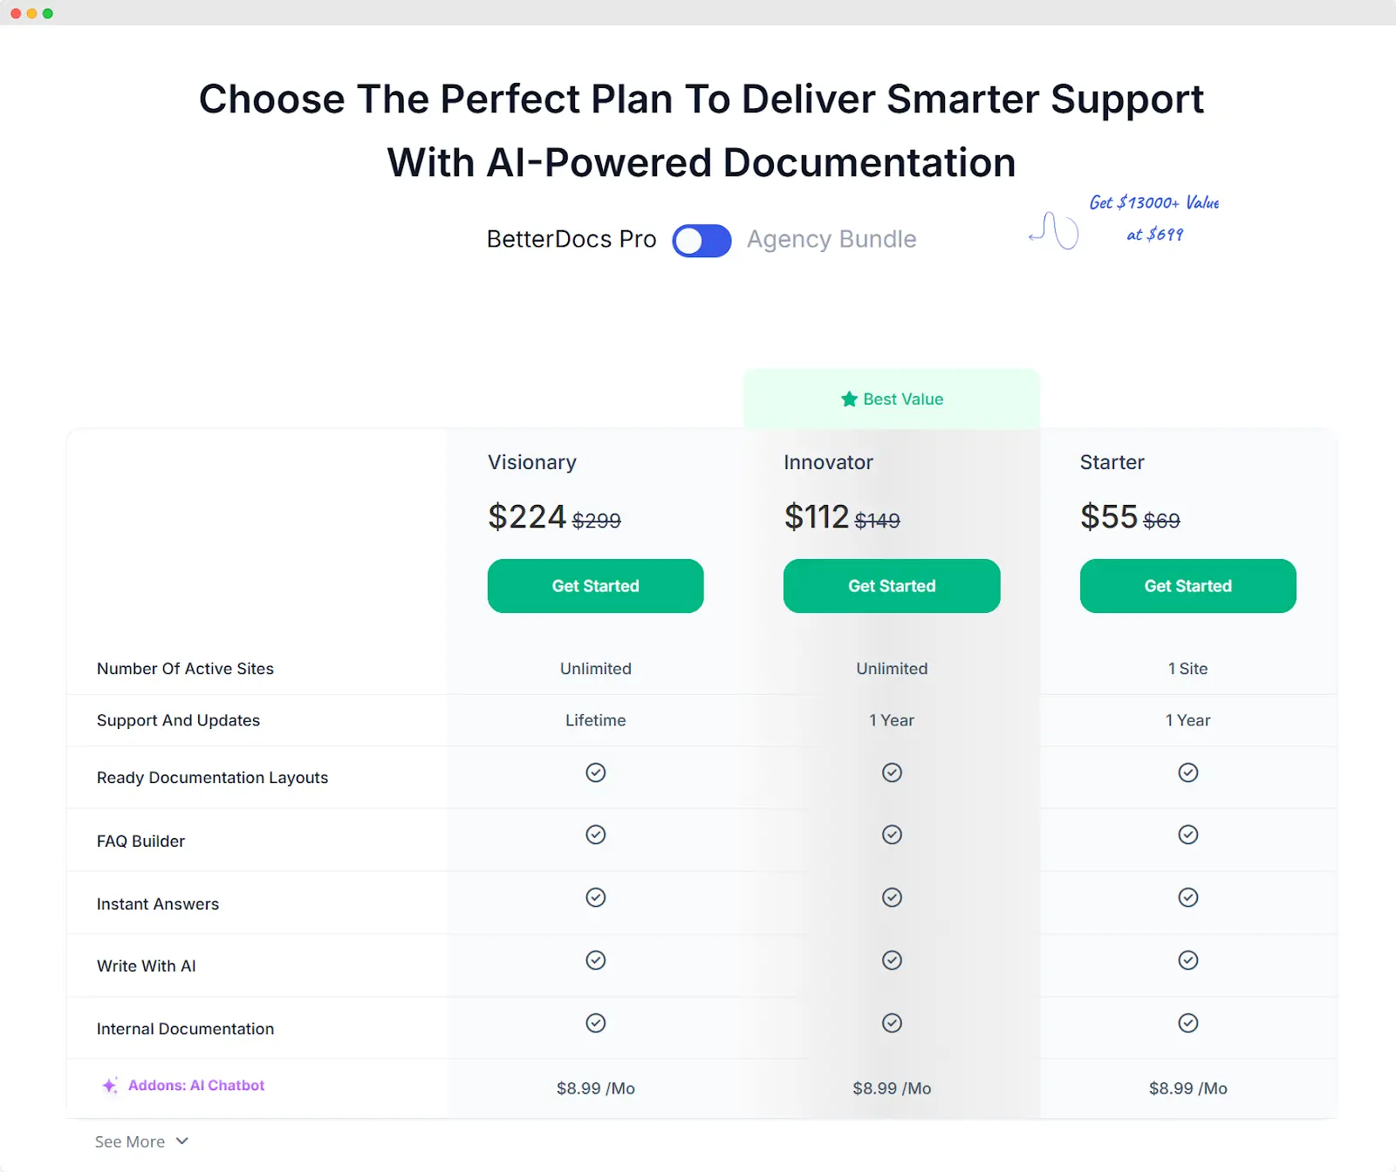Click the handwritten $13000+ value note
The image size is (1396, 1172).
tap(1154, 218)
